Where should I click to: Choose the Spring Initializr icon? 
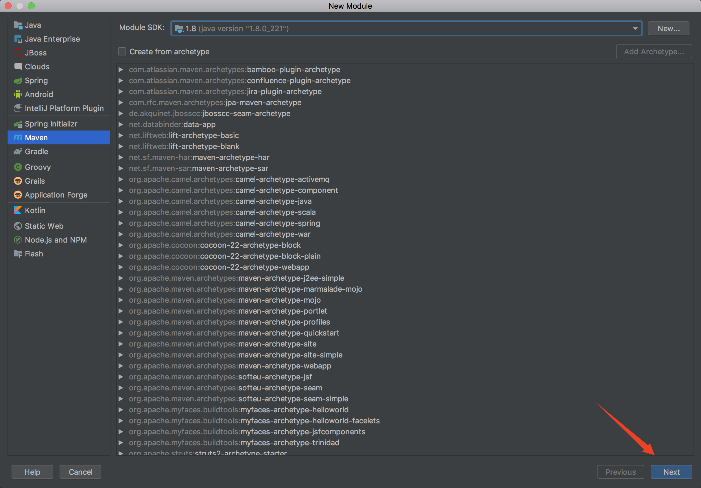(18, 124)
